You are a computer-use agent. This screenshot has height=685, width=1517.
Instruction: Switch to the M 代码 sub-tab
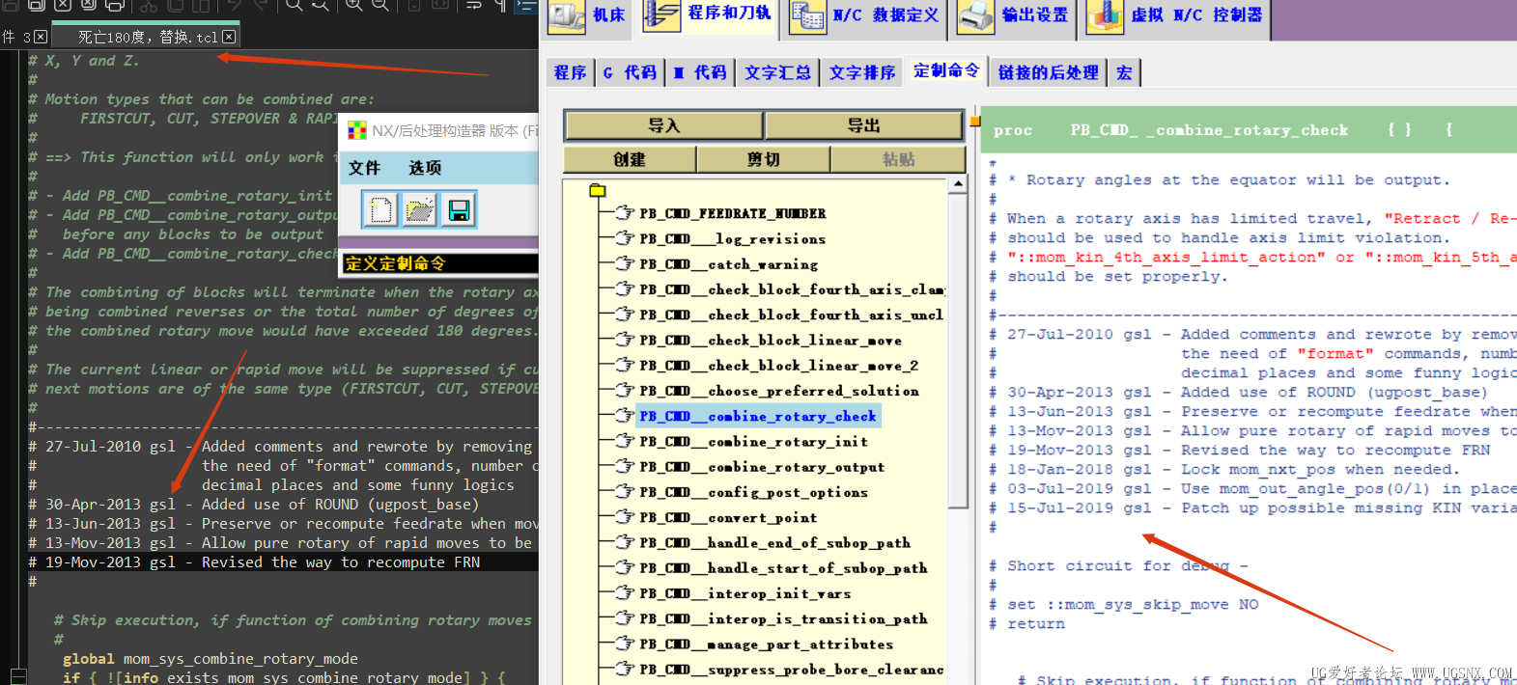coord(700,72)
